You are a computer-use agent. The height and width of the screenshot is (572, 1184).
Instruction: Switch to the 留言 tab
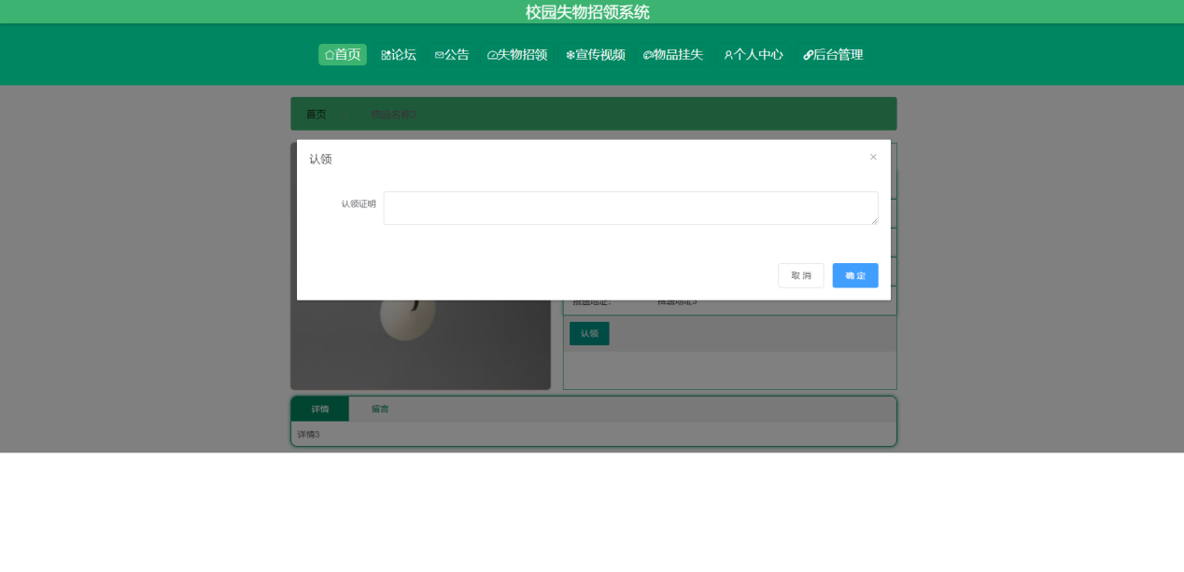(380, 409)
